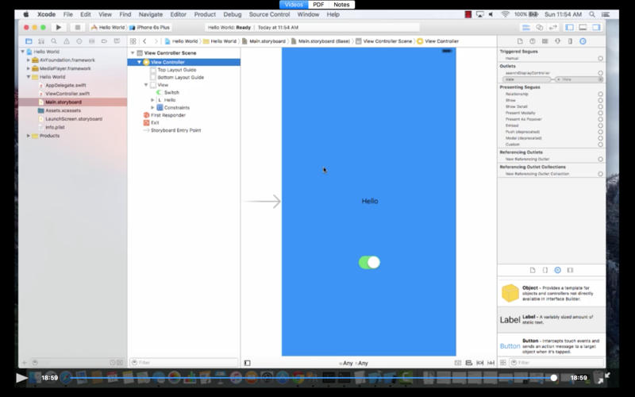
Task: Toggle the document outline button at canvas bottom-left
Action: 248,363
